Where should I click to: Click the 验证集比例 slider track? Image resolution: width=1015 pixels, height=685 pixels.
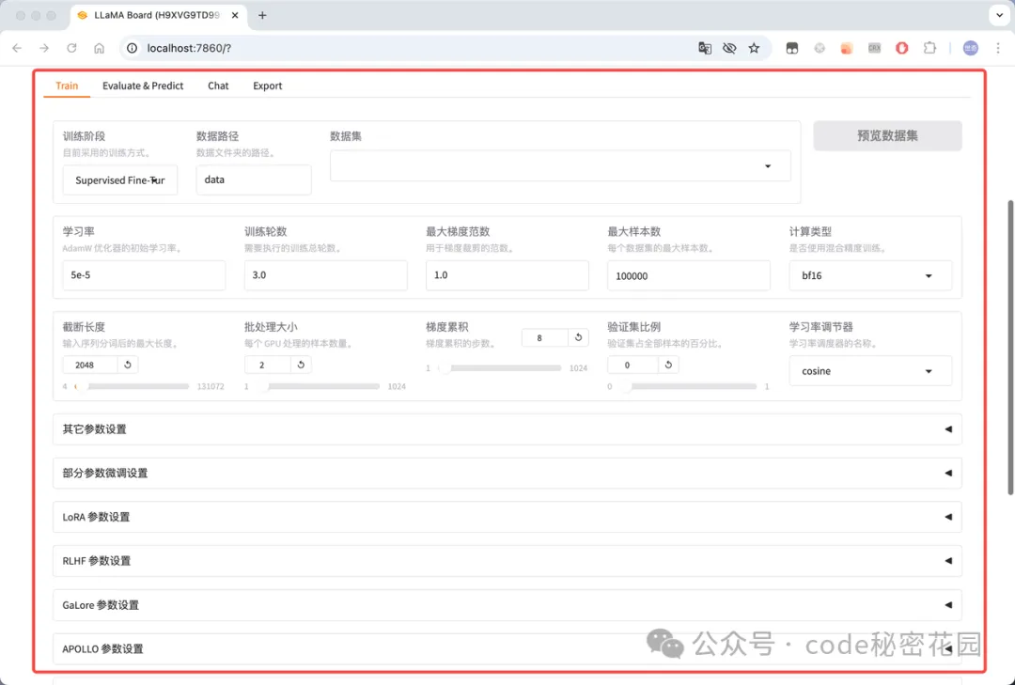point(687,386)
